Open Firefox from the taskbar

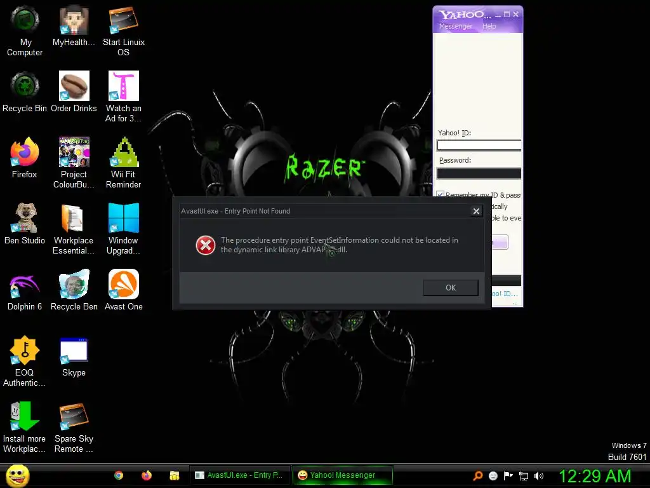tap(147, 475)
